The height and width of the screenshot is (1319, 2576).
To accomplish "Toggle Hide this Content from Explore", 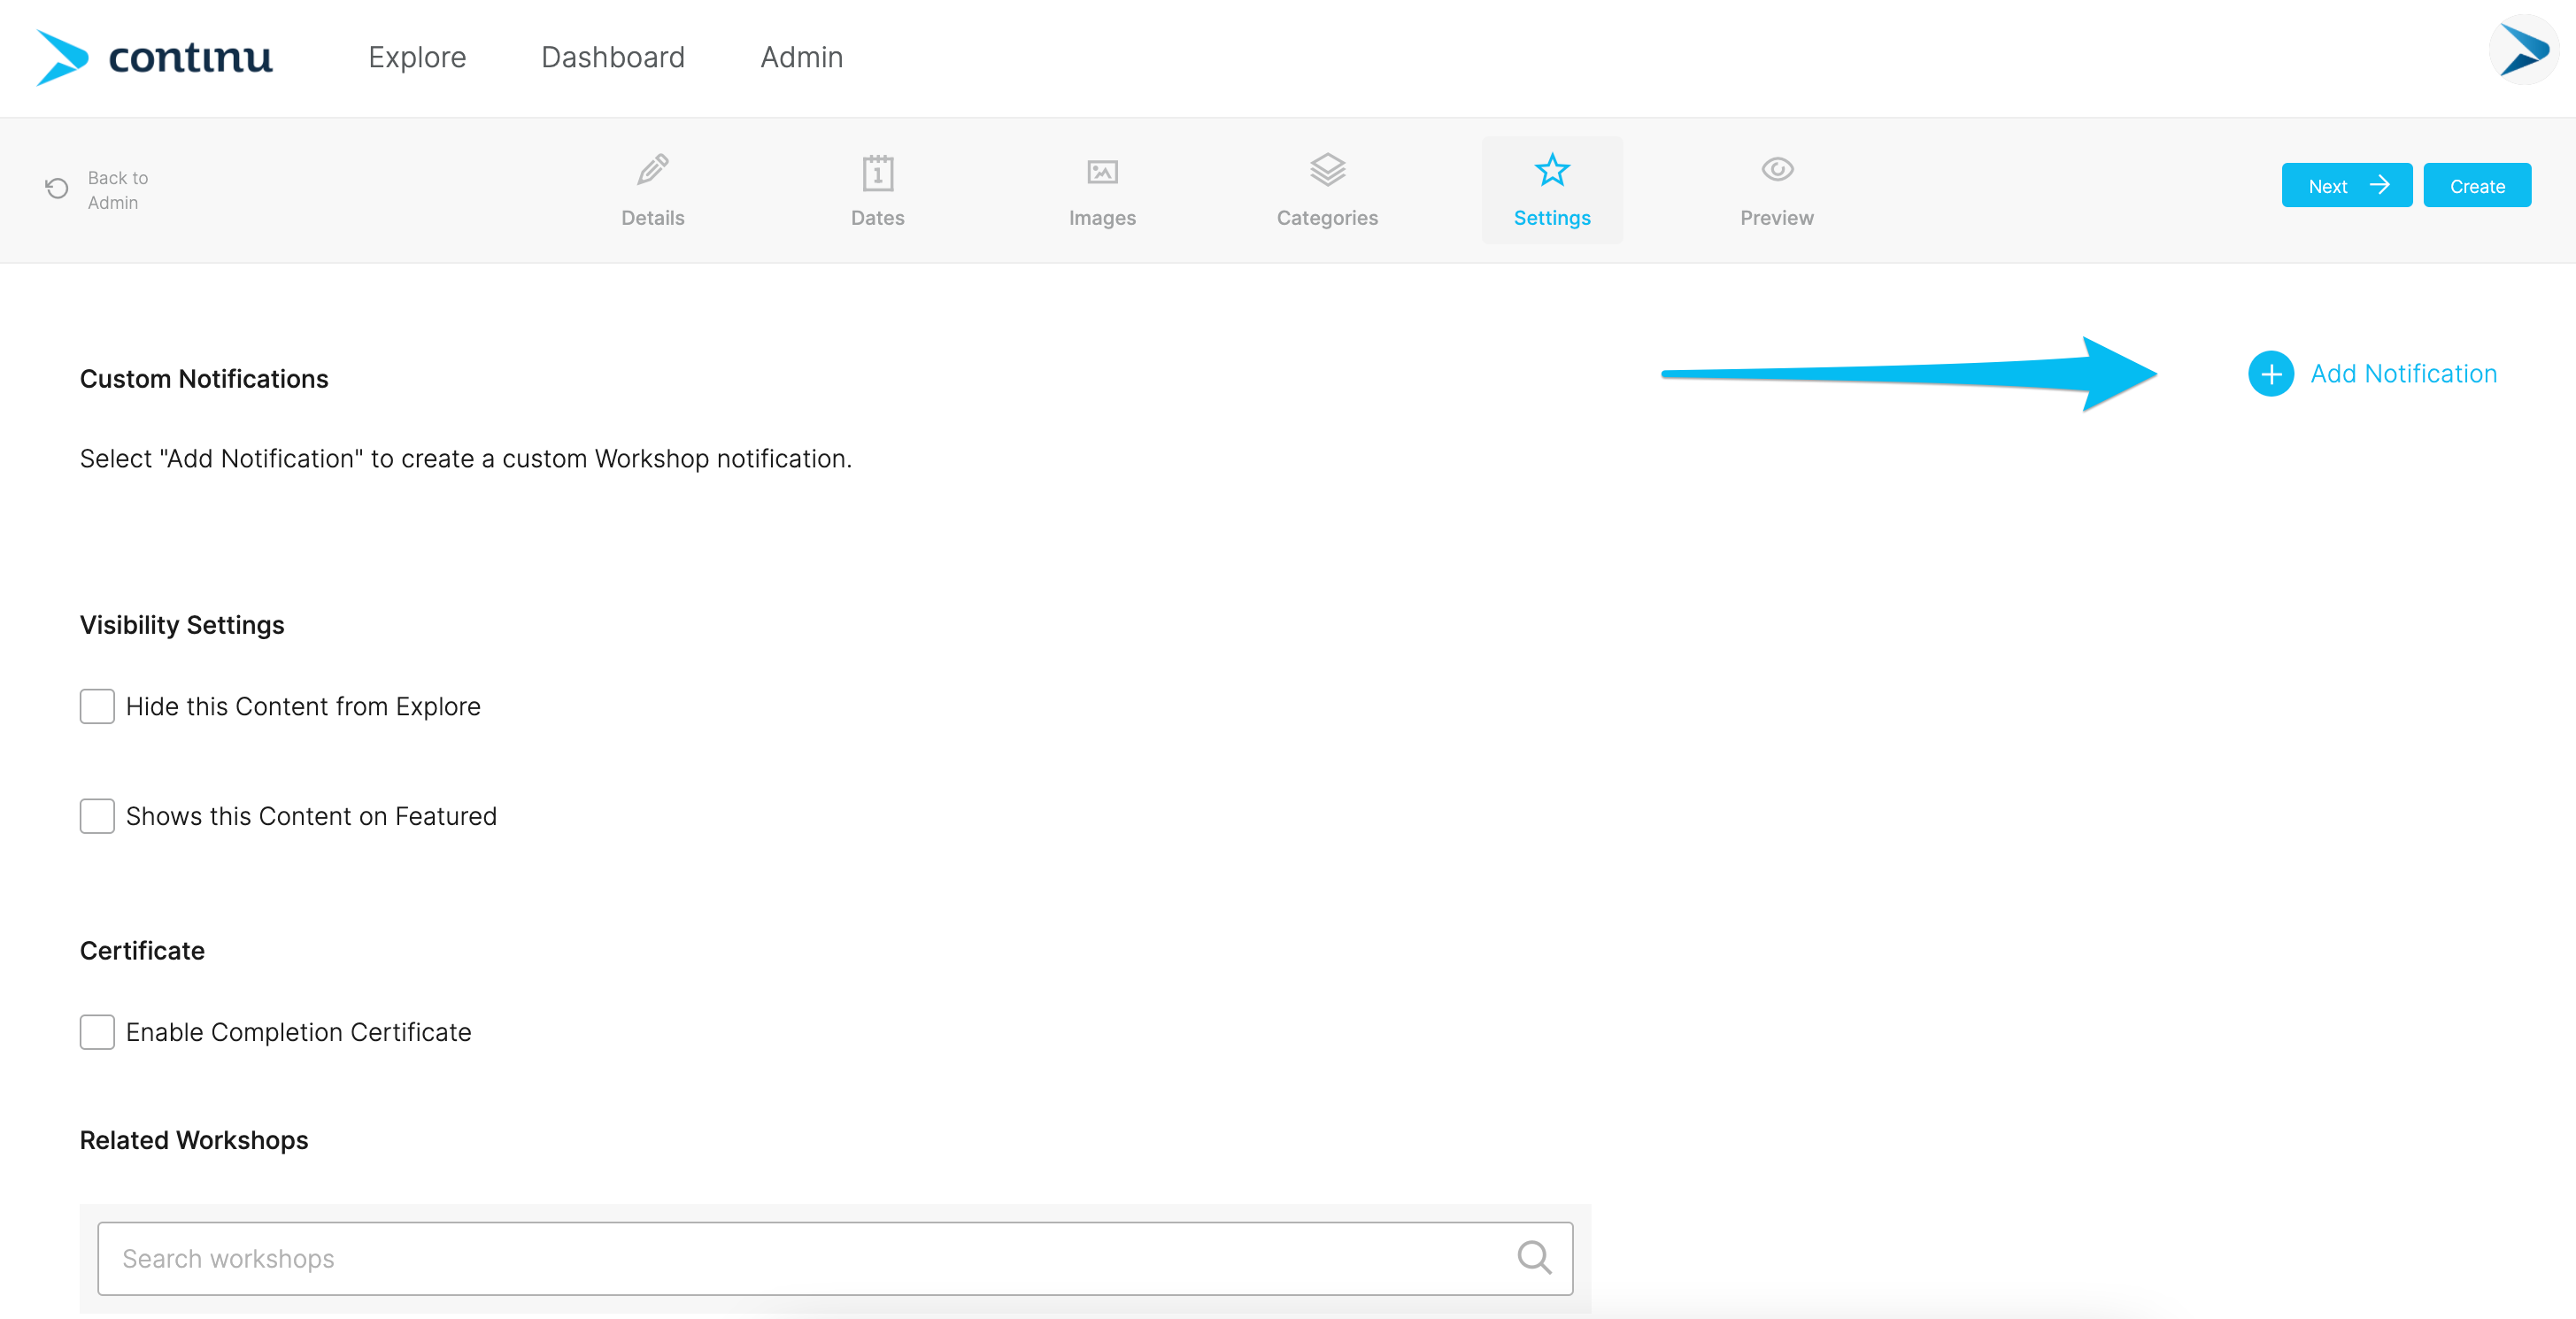I will click(x=97, y=706).
